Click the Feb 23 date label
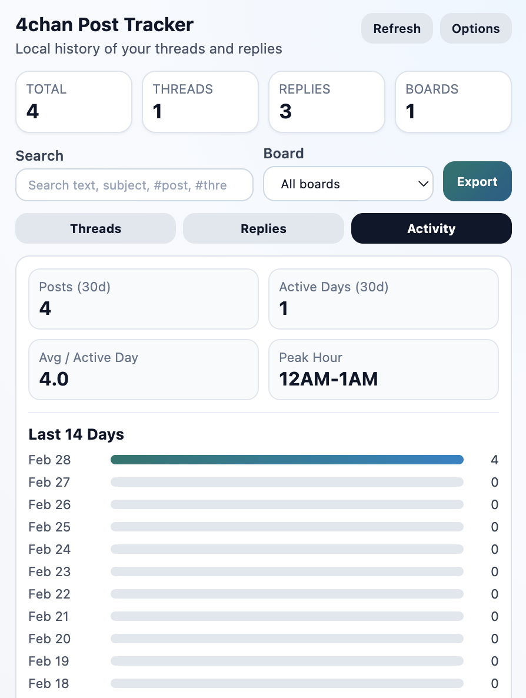 (x=49, y=571)
